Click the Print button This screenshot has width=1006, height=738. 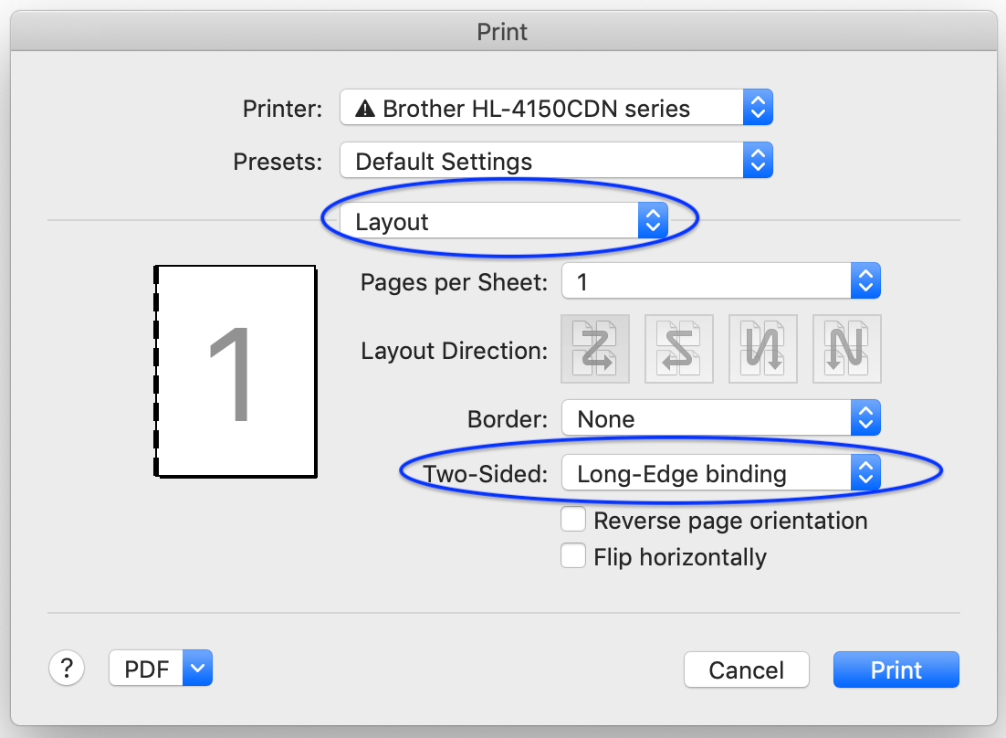click(896, 669)
